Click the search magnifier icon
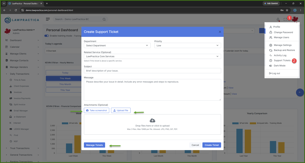Screen dimensions: 305x163 point(104,19)
